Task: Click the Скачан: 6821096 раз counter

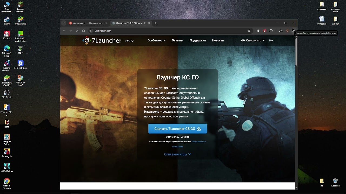Action: pos(178,137)
